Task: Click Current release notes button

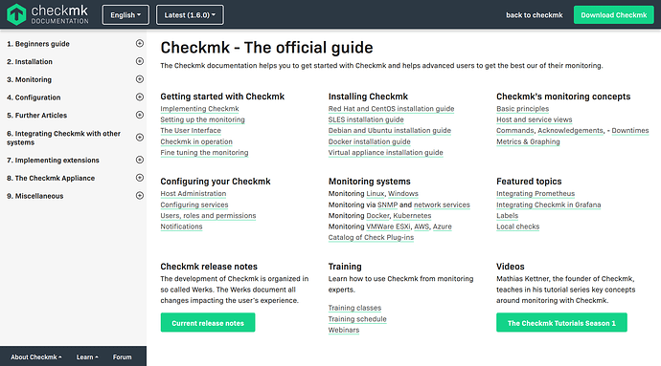Action: [x=208, y=323]
